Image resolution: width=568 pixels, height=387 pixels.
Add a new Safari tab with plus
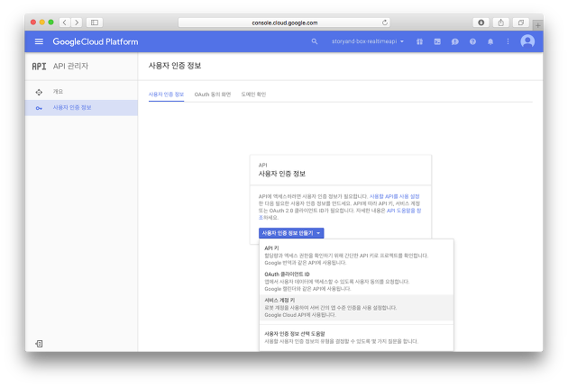coord(538,25)
